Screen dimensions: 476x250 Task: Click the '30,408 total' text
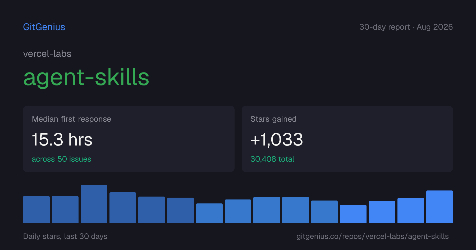tap(272, 159)
